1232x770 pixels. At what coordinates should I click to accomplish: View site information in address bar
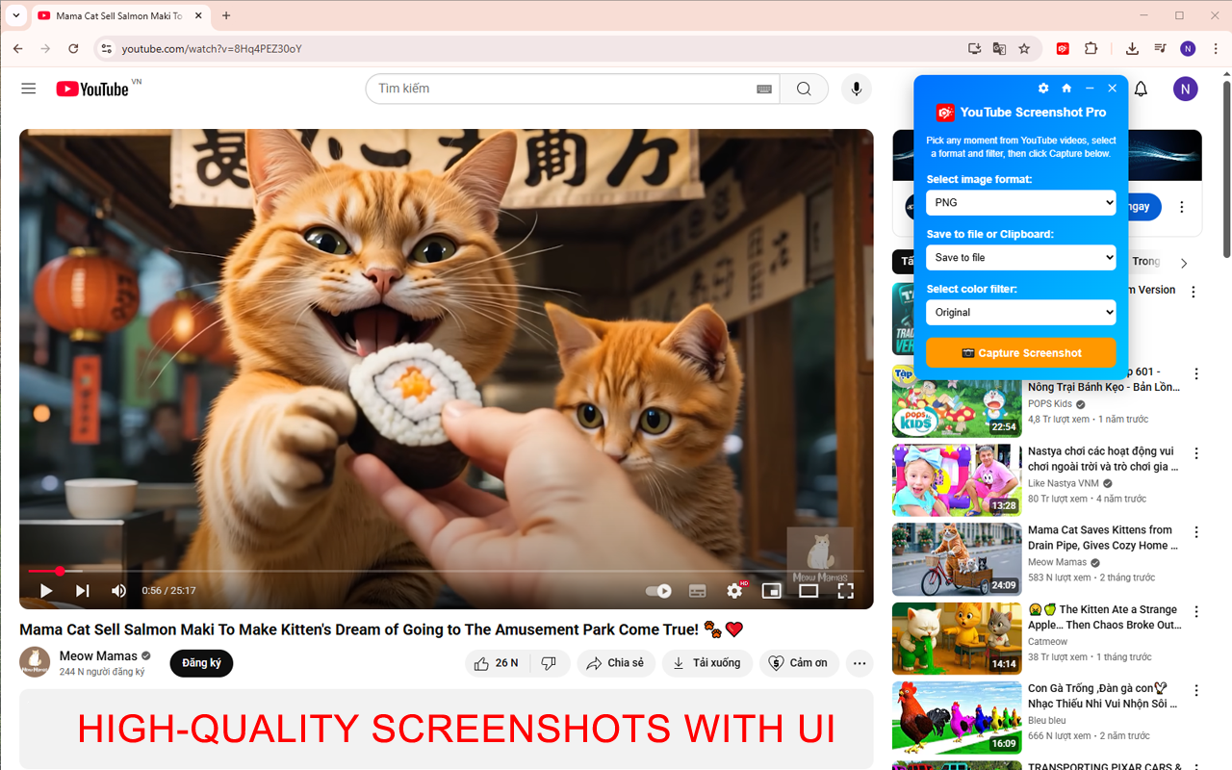point(106,48)
